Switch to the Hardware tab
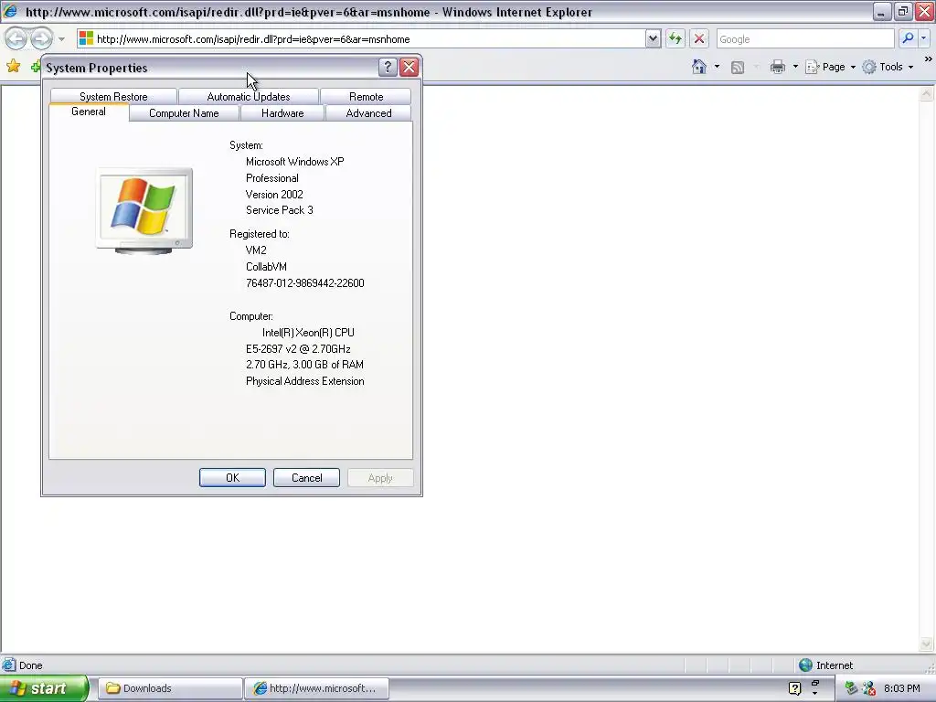This screenshot has height=702, width=936. click(282, 113)
